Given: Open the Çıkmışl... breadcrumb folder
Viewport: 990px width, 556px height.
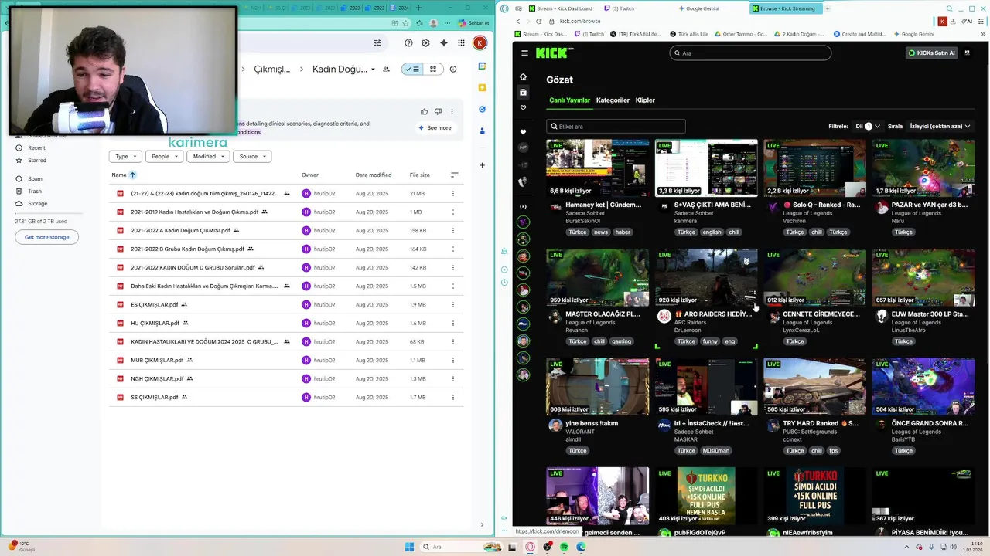Looking at the screenshot, I should click(271, 69).
